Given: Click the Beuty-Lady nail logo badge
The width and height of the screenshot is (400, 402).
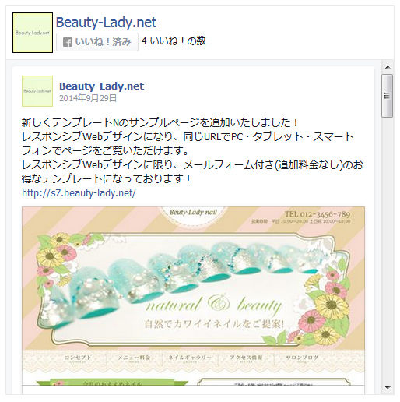Looking at the screenshot, I should click(x=193, y=215).
